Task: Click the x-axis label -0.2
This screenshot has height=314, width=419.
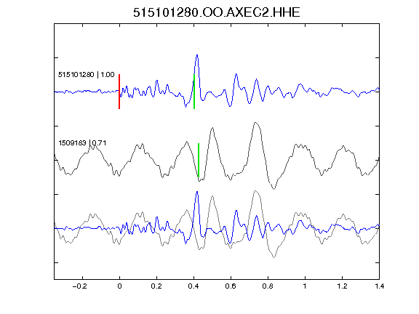Action: (79, 286)
